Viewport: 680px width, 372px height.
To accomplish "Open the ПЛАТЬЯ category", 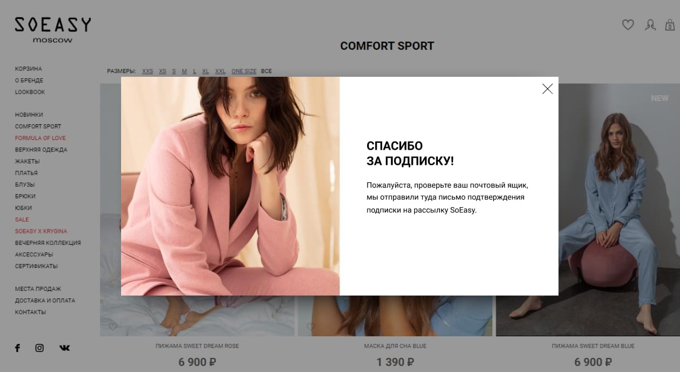I will 26,174.
